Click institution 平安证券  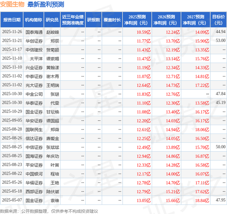tap(34, 165)
